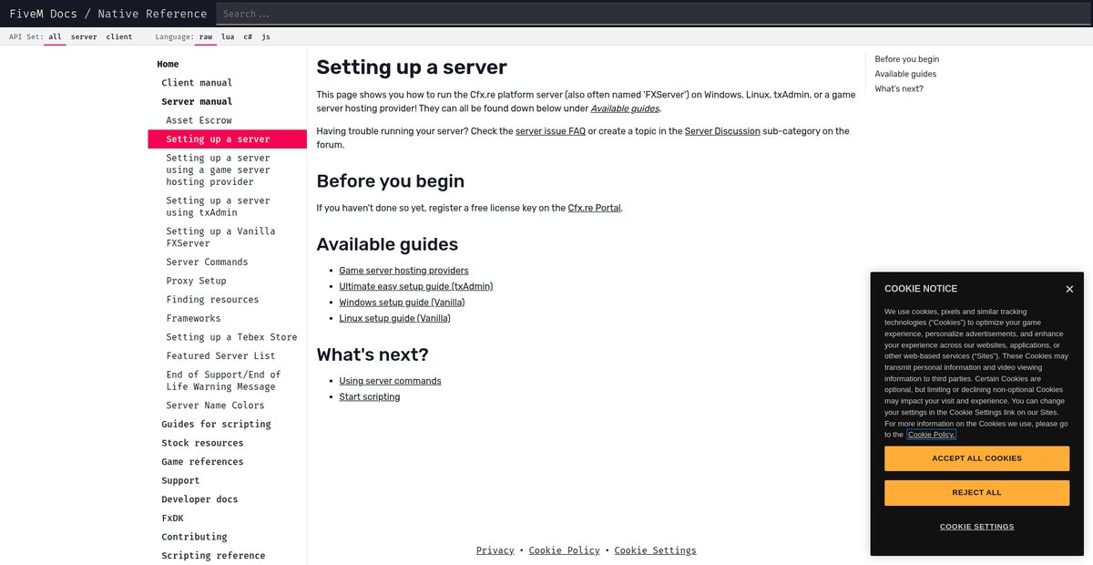Expand Guides for scripting section
Viewport: 1093px width, 565px height.
click(216, 425)
